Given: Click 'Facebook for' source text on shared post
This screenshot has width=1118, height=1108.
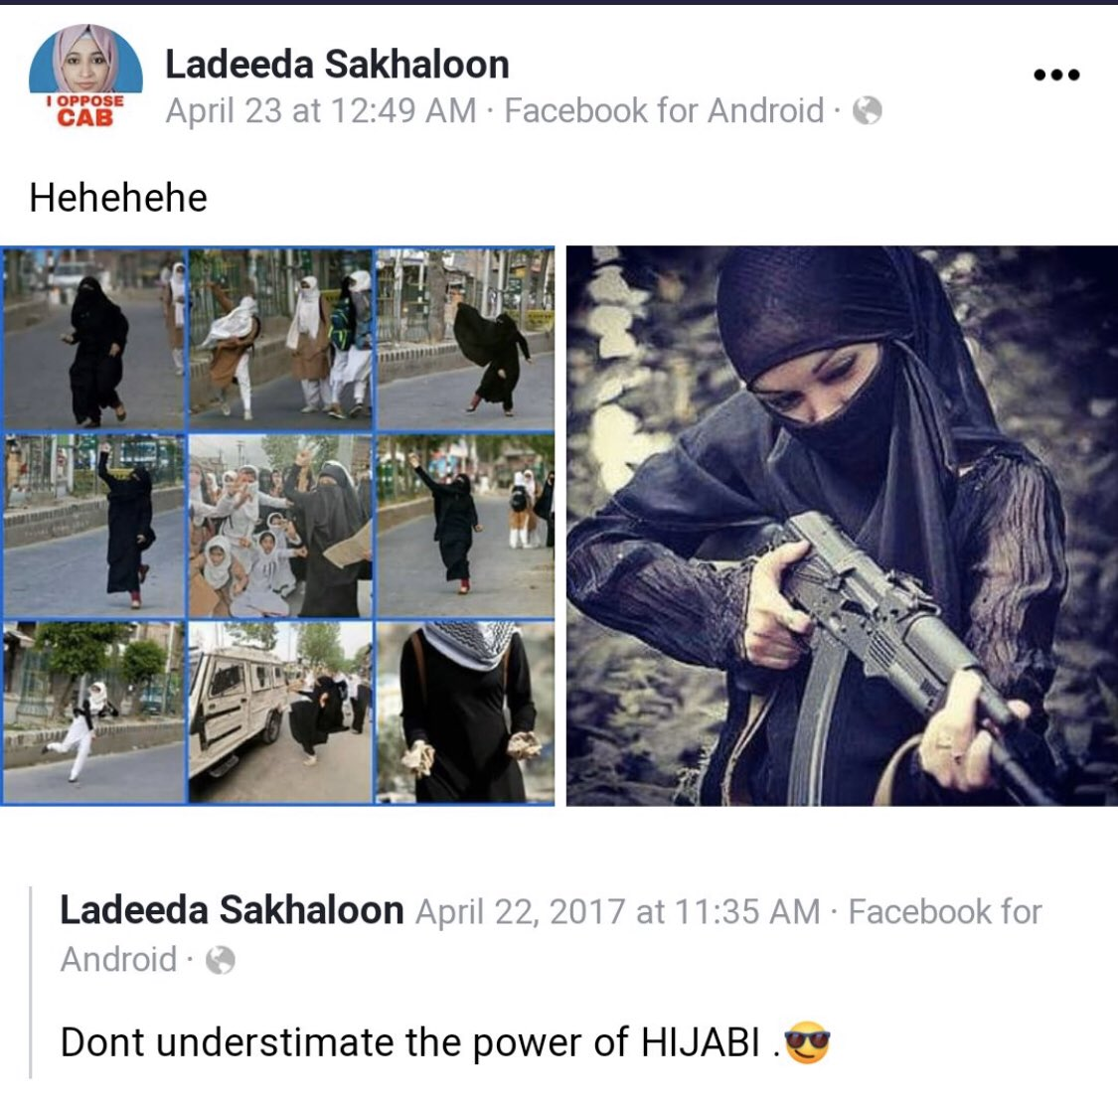Looking at the screenshot, I should (x=945, y=912).
